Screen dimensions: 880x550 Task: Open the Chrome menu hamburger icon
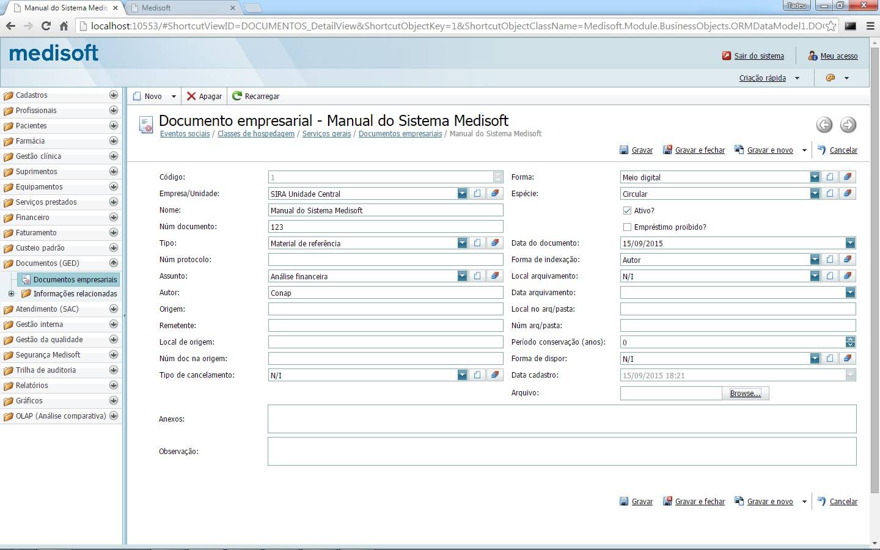point(870,26)
